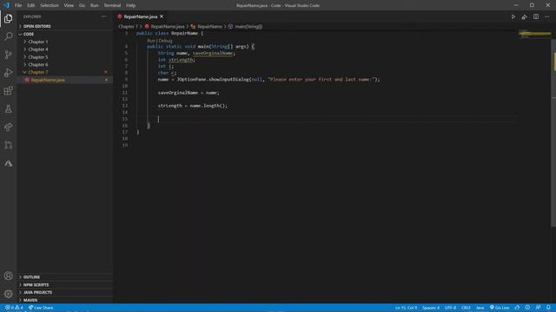Open the Extensions view

point(8,90)
